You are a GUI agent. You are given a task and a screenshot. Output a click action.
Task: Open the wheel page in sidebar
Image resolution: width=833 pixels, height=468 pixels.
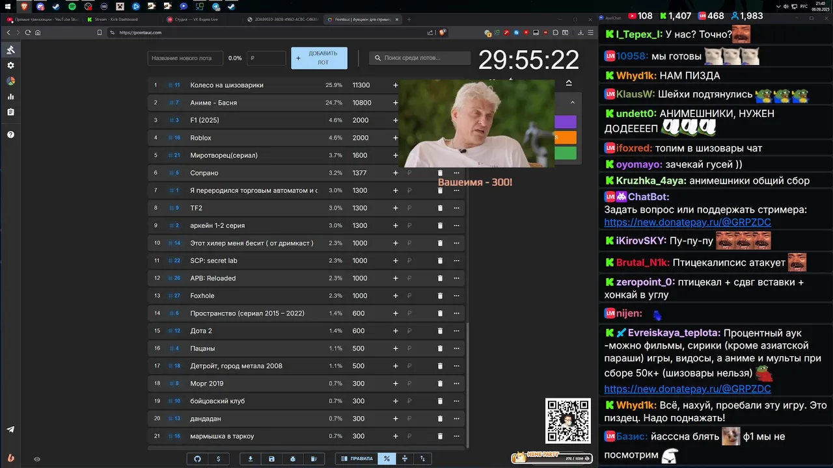pyautogui.click(x=10, y=81)
